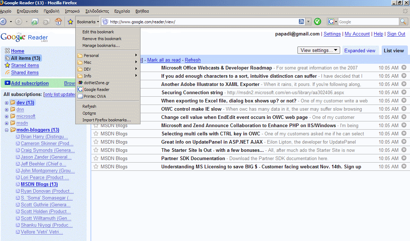The height and width of the screenshot is (241, 410).
Task: Click the Stop loading toolbar icon
Action: click(x=46, y=22)
